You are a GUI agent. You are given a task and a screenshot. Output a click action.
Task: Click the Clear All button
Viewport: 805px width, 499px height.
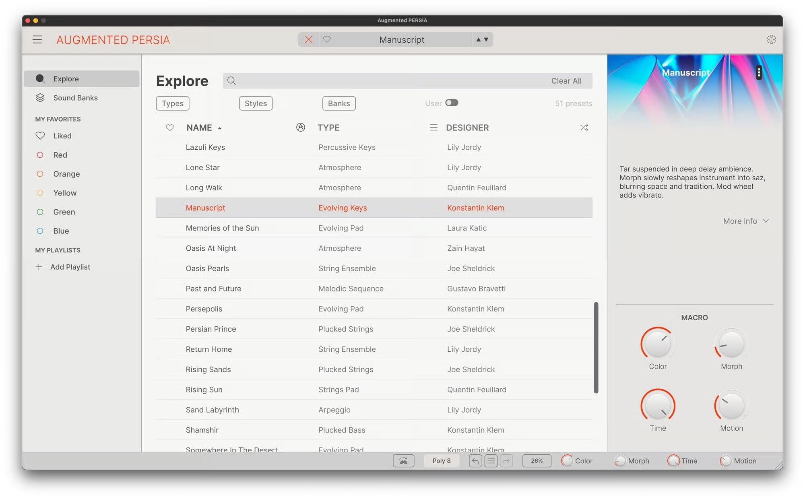click(x=566, y=81)
